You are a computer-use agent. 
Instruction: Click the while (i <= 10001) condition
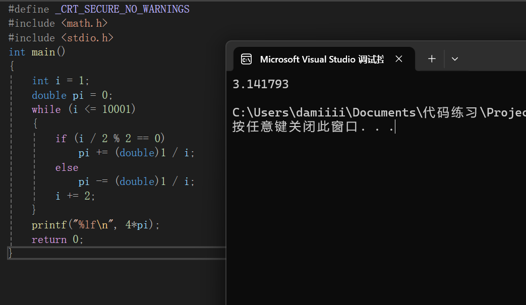pyautogui.click(x=84, y=109)
